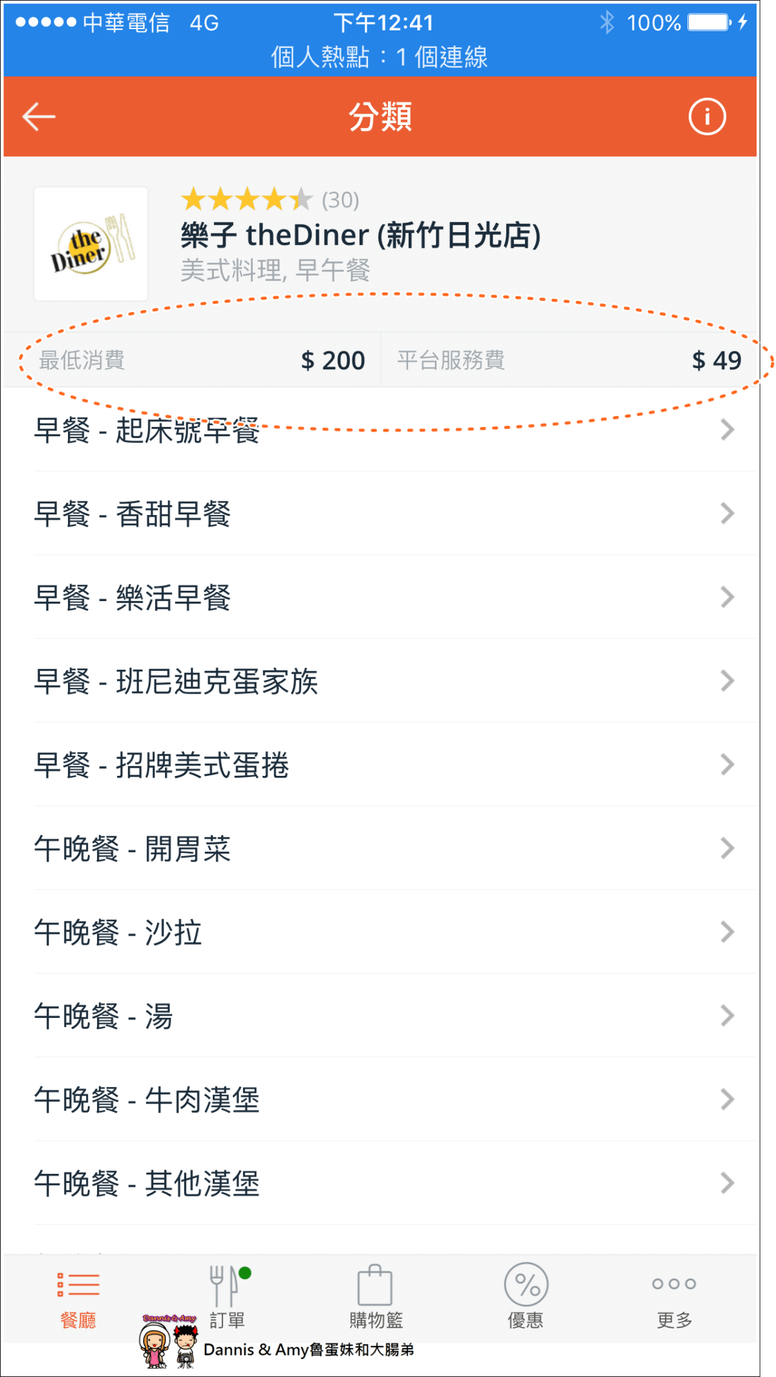Open the restaurant info icon

[x=707, y=117]
